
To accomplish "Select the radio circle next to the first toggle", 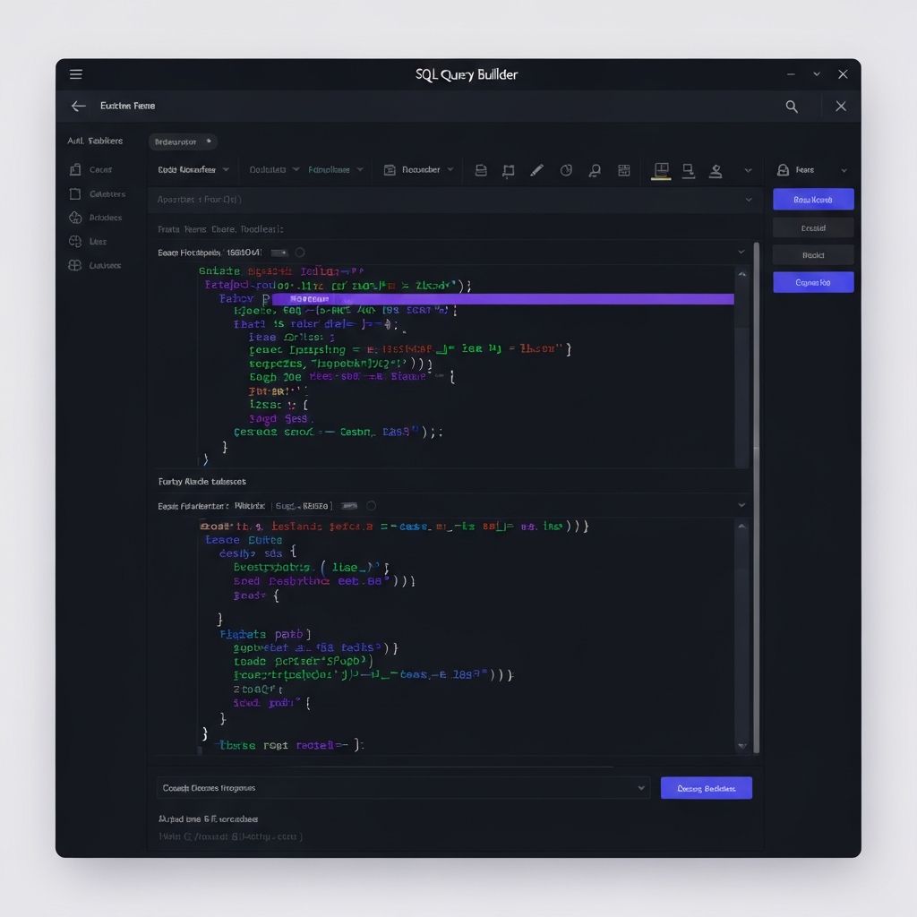I will [x=301, y=253].
